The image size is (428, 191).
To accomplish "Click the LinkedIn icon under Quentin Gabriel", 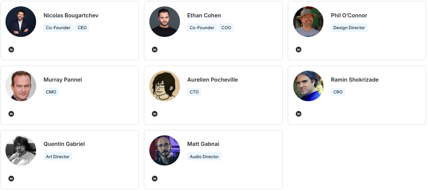I will (11, 178).
